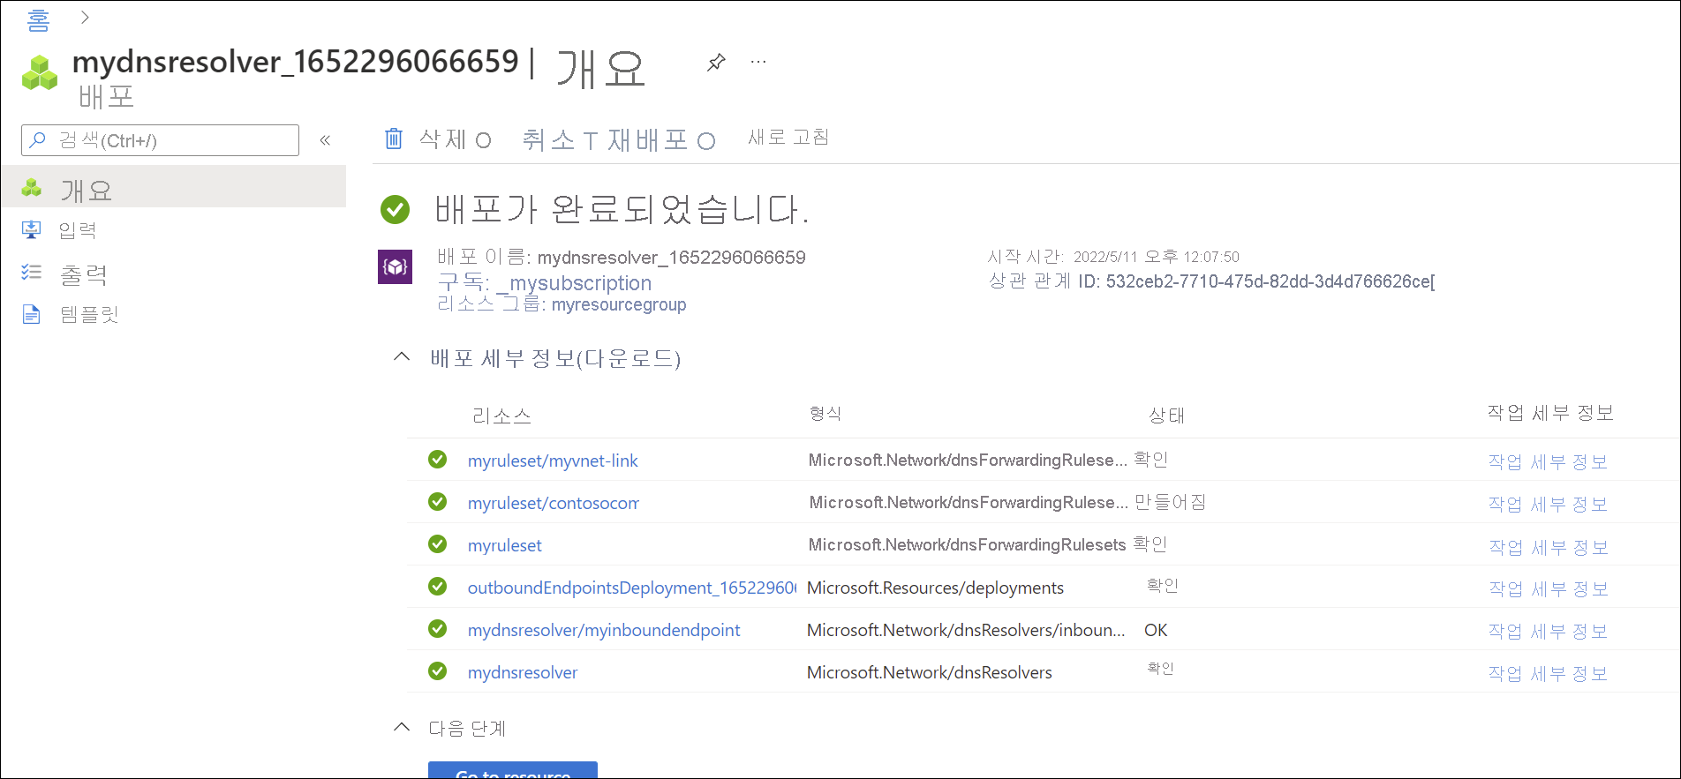Sort by the 형식 column header
The image size is (1681, 779).
click(x=825, y=413)
